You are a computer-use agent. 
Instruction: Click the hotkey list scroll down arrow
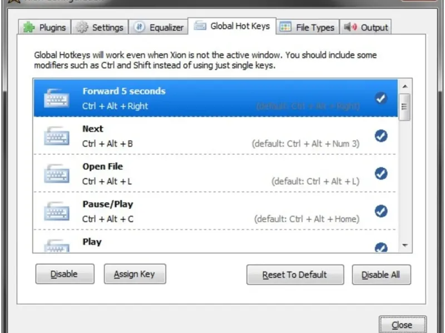(405, 245)
